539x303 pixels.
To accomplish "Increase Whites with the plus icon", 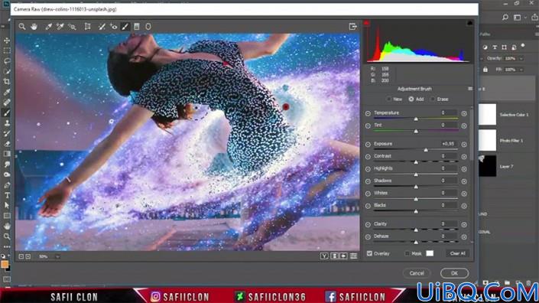I will 464,194.
